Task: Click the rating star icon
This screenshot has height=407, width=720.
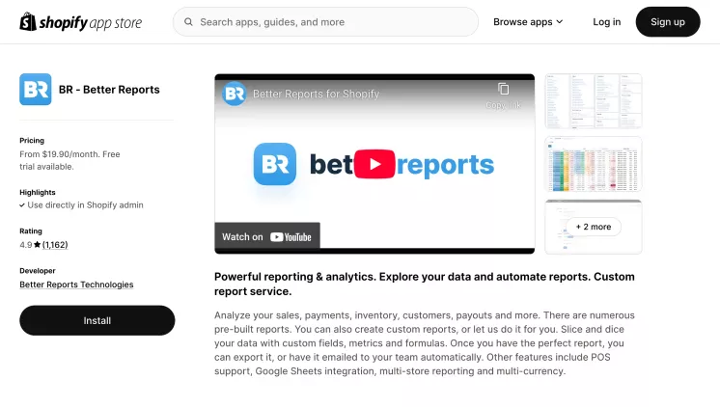Action: click(x=37, y=245)
